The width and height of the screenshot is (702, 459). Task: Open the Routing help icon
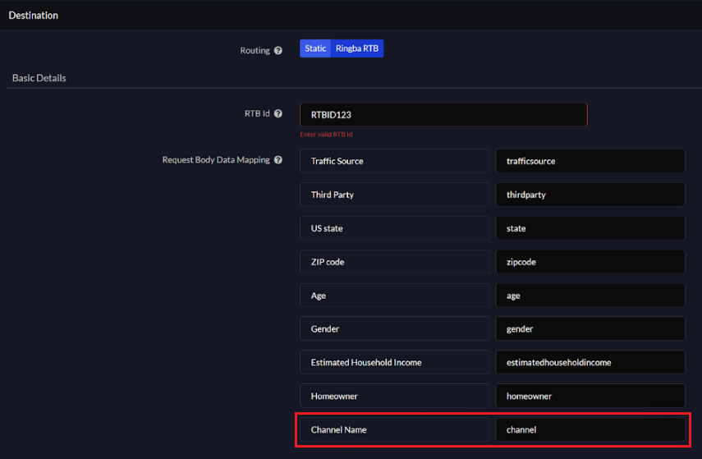tap(278, 51)
